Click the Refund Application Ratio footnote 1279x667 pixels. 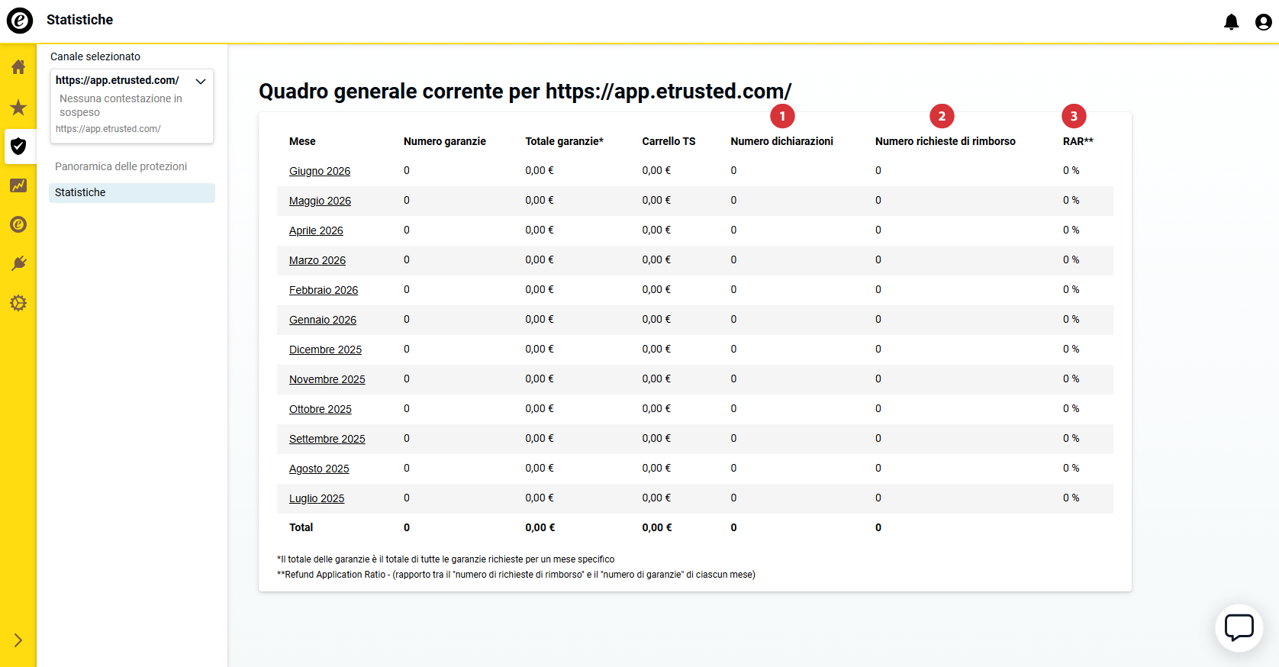(516, 575)
